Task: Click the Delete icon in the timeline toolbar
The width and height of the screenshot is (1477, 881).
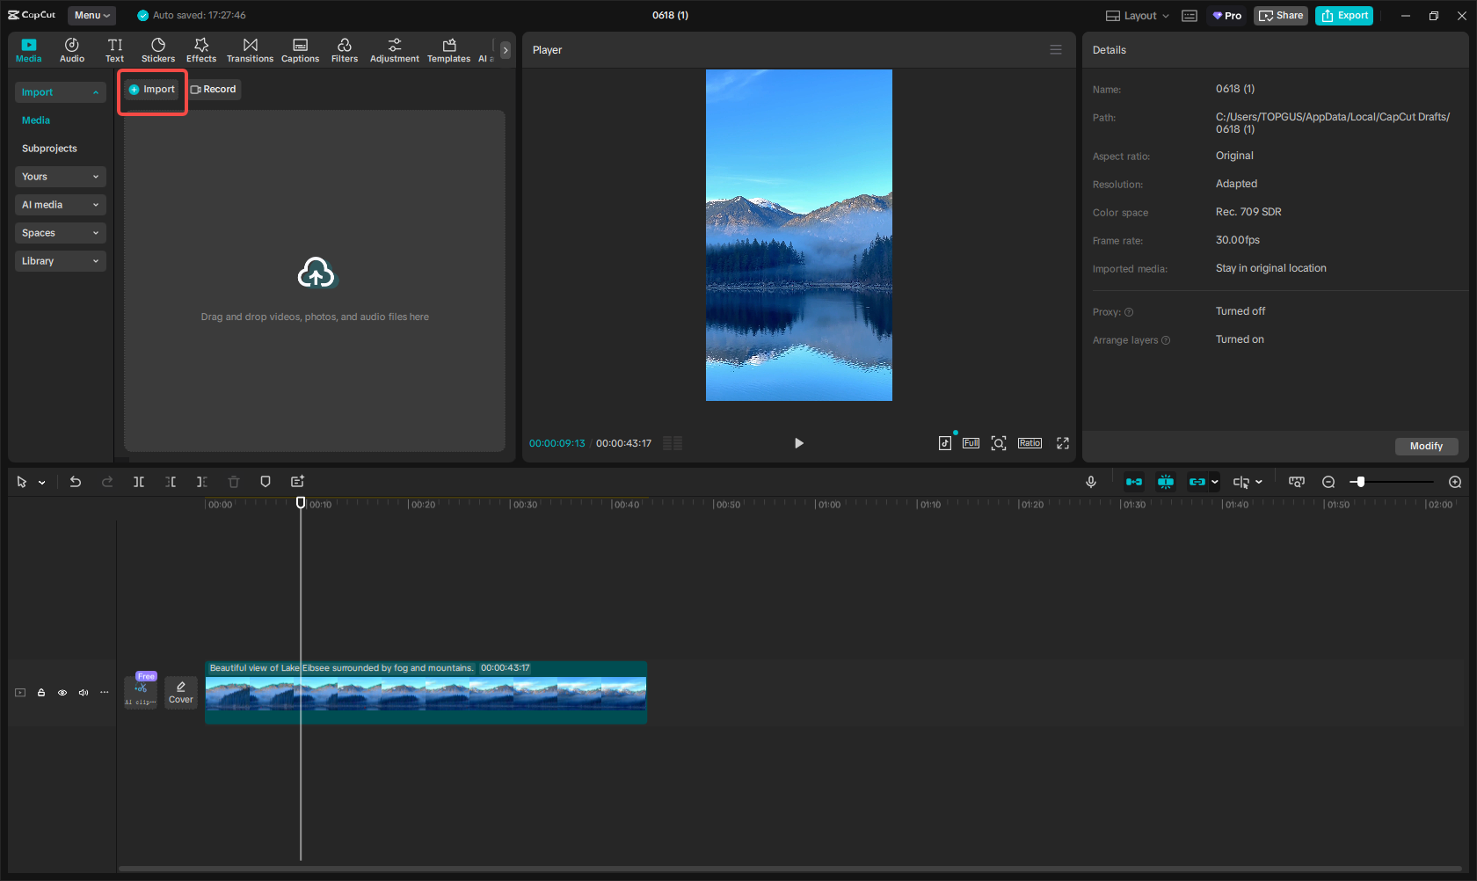Action: click(x=233, y=482)
